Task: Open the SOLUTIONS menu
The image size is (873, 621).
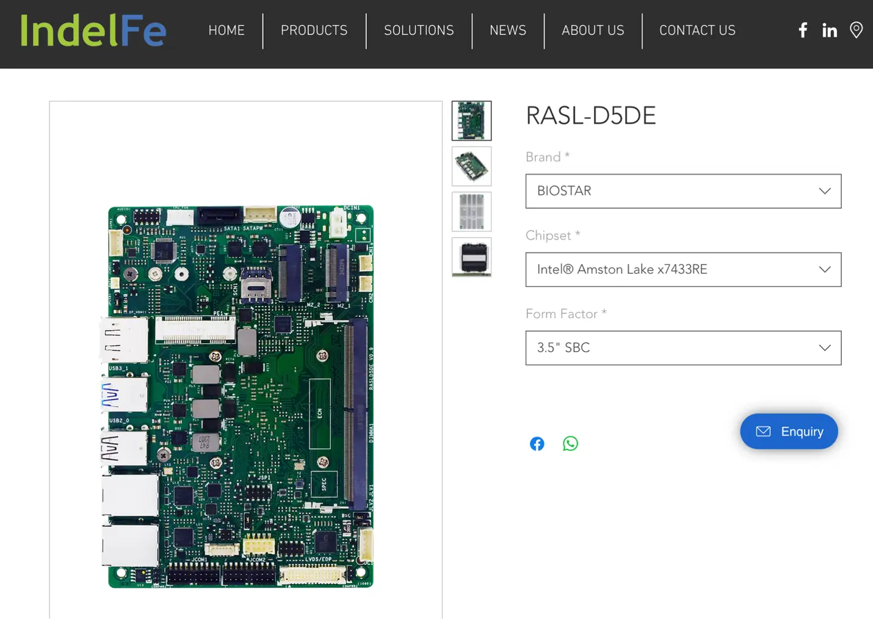Action: pos(419,31)
